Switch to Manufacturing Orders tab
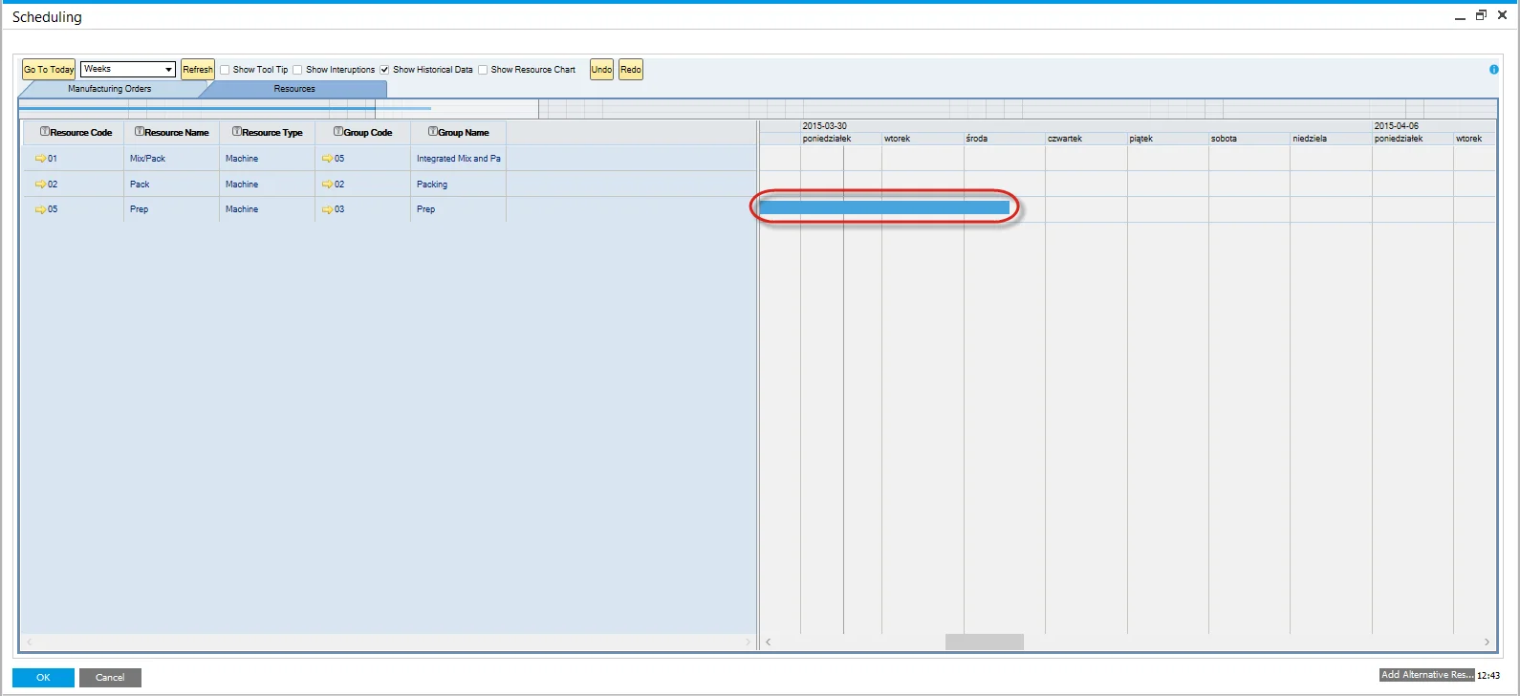The height and width of the screenshot is (696, 1520). click(109, 89)
